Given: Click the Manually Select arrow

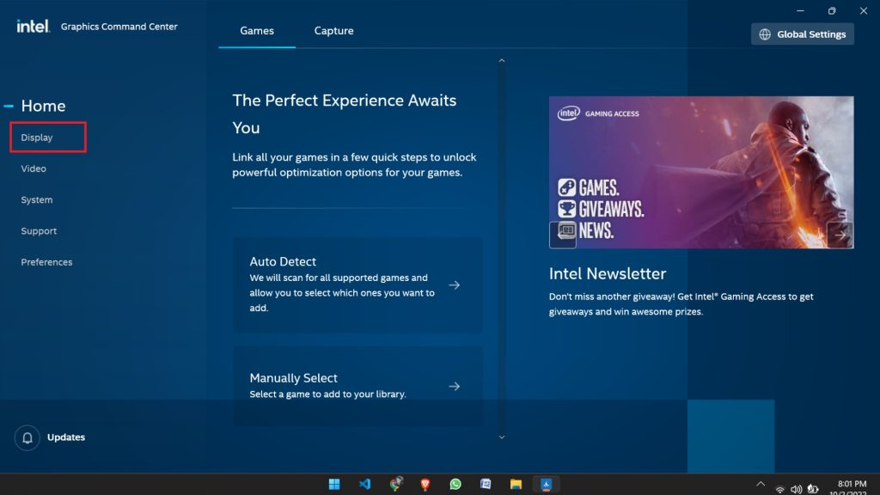Looking at the screenshot, I should click(x=455, y=386).
